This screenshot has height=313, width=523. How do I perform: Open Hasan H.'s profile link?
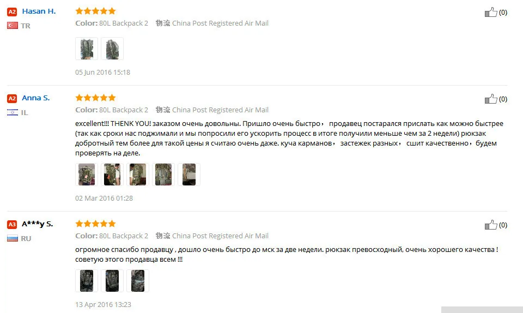(39, 11)
